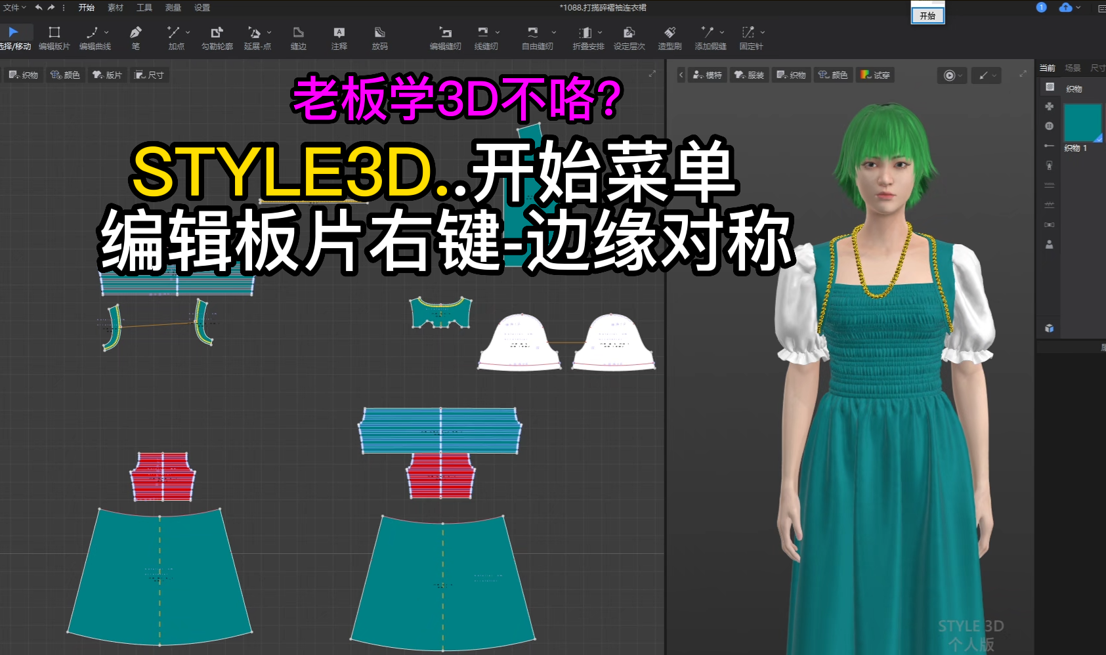Open the bow-tie accessory category in sidebar
Viewport: 1106px width, 655px height.
[x=1050, y=224]
